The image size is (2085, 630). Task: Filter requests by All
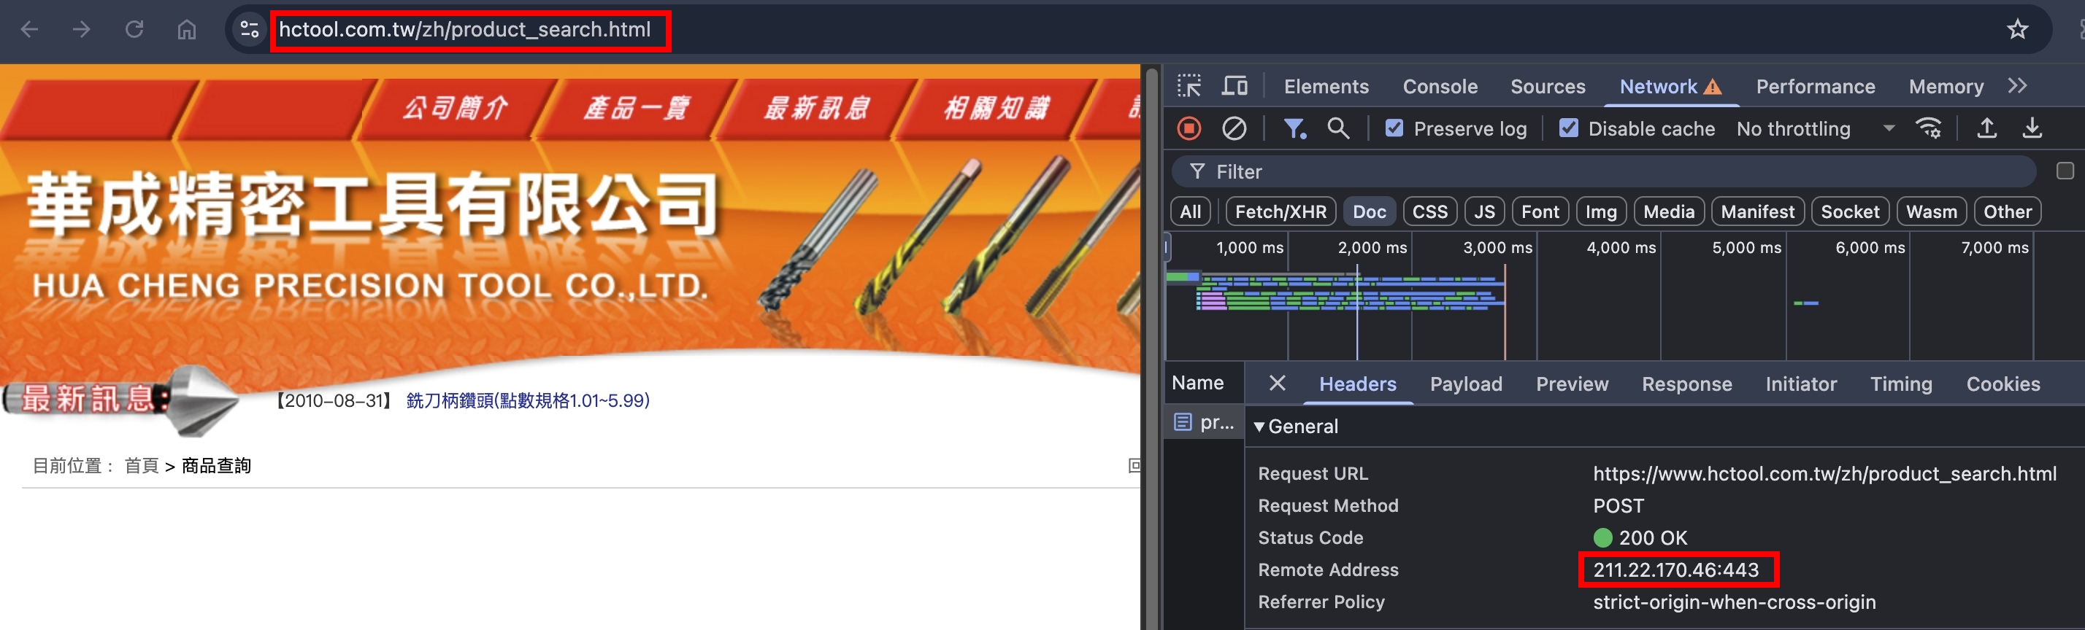1191,212
